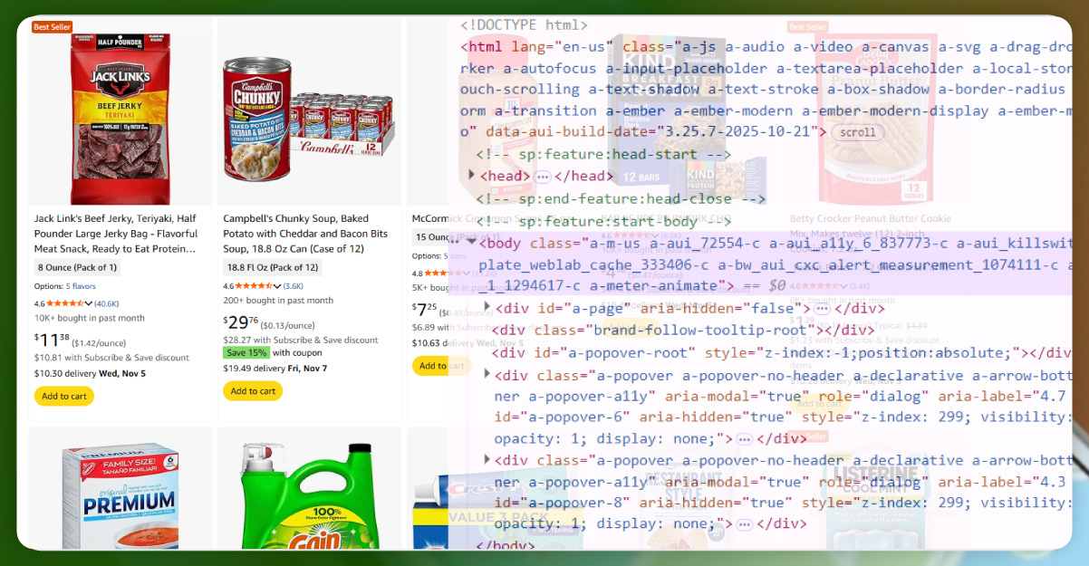
Task: Click the Best Seller badge above Jack Link's
Action: [x=53, y=27]
